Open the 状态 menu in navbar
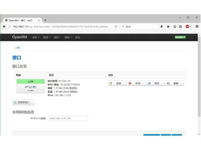201x150 pixels. (x=36, y=38)
